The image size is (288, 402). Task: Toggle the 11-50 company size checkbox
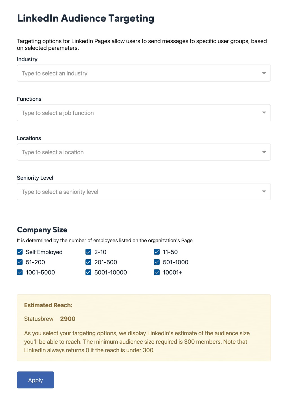pos(157,252)
